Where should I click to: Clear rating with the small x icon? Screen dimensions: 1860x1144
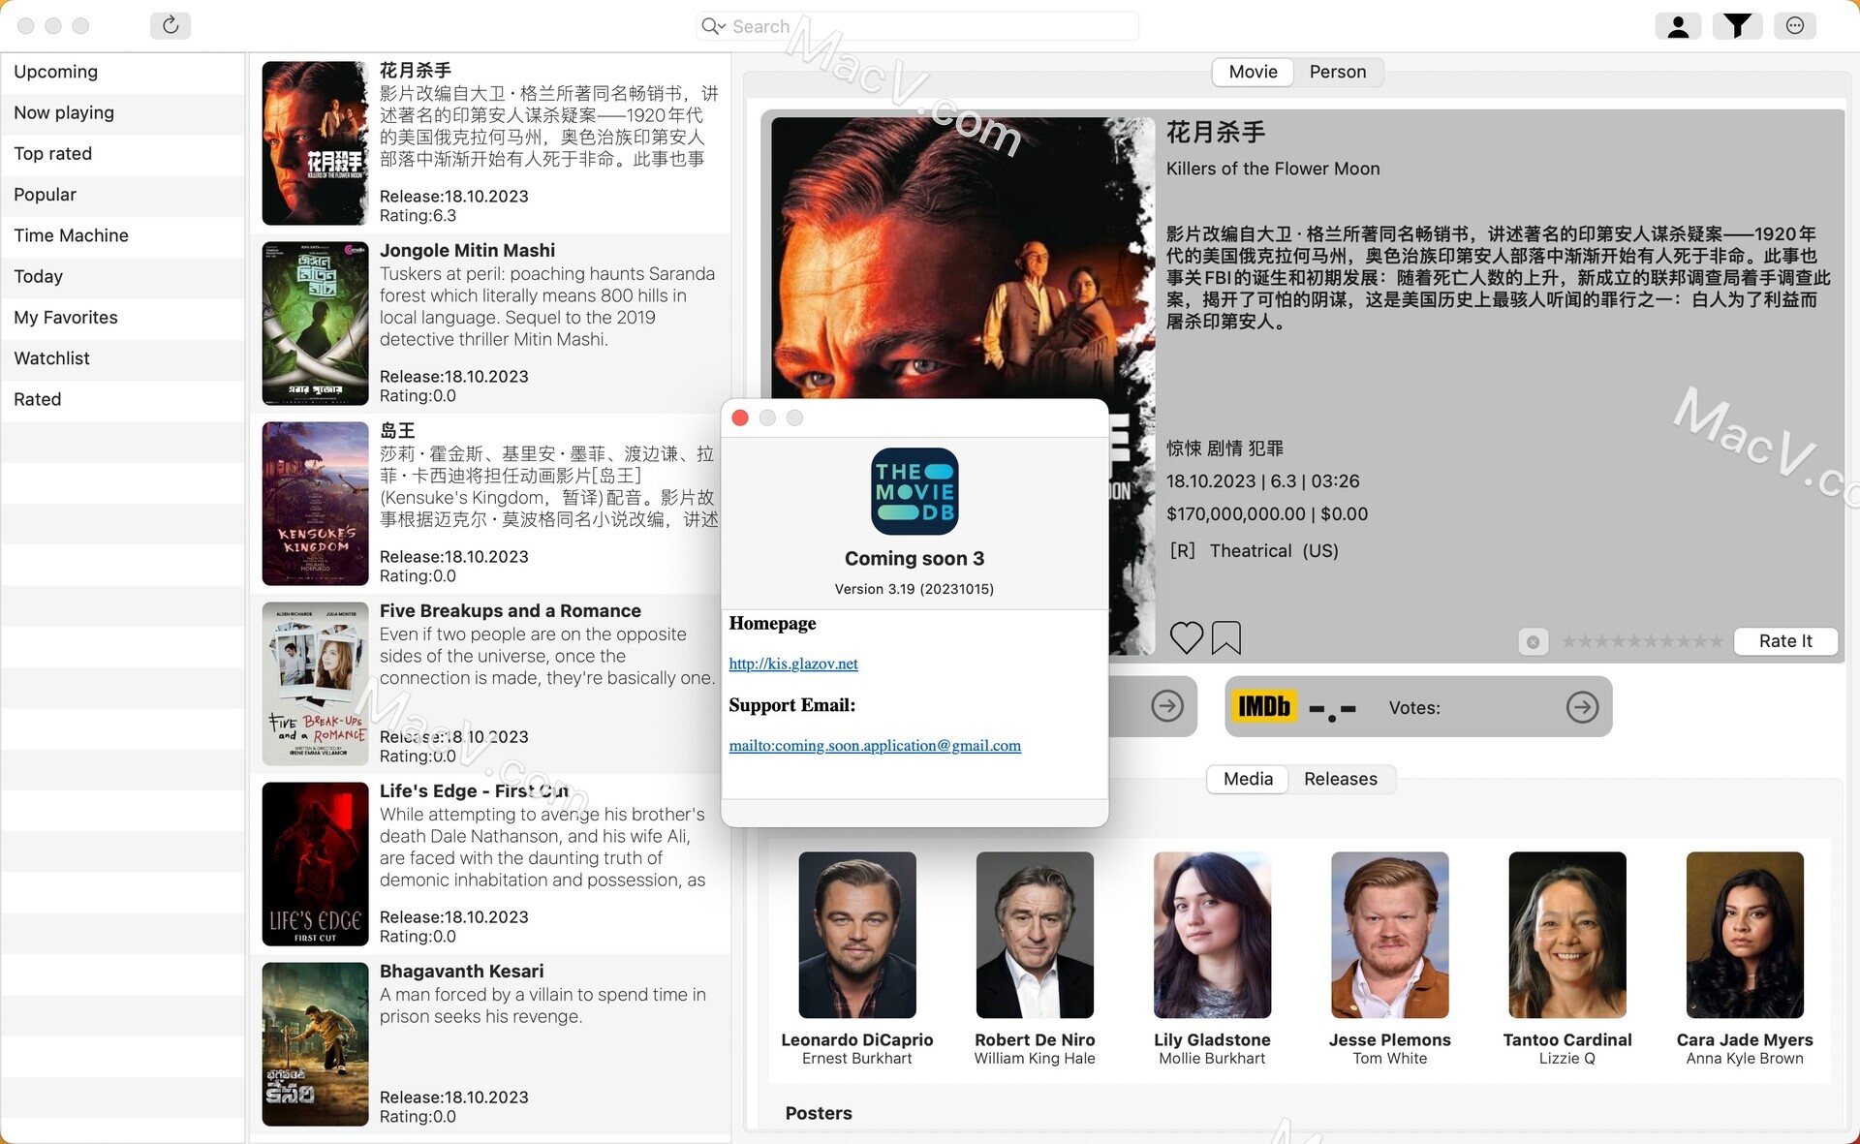1533,641
